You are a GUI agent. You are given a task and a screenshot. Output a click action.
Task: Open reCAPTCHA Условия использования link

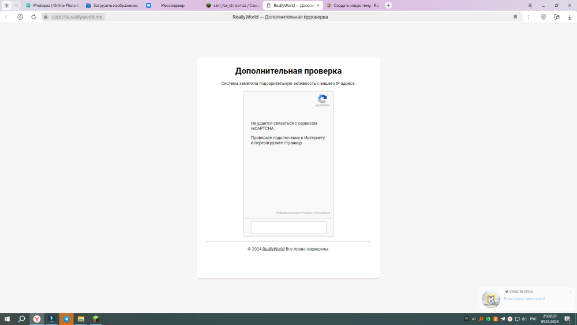pos(316,213)
